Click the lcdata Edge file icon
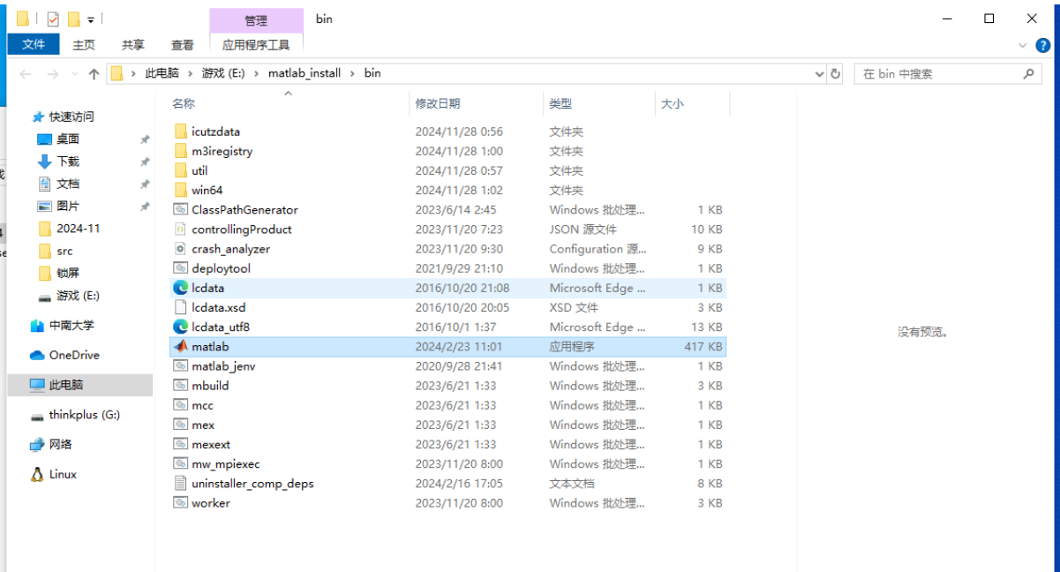 coord(180,288)
